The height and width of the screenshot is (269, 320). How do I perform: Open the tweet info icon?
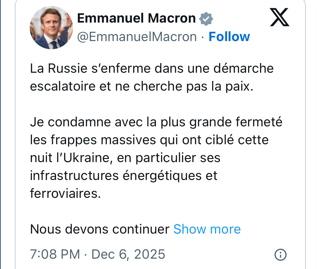tap(280, 254)
